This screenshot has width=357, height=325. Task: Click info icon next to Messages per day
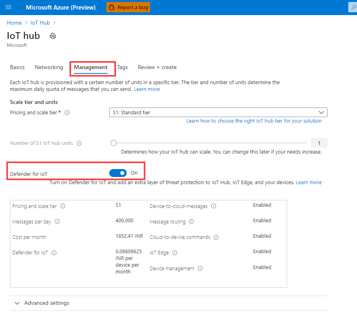pyautogui.click(x=57, y=222)
